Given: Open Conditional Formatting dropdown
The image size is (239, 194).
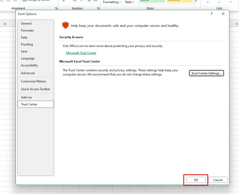Looking at the screenshot, I should [112, 2].
